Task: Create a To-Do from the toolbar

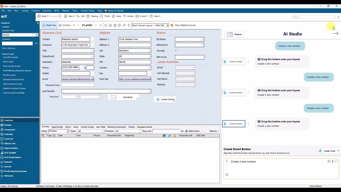Action: click(x=105, y=16)
